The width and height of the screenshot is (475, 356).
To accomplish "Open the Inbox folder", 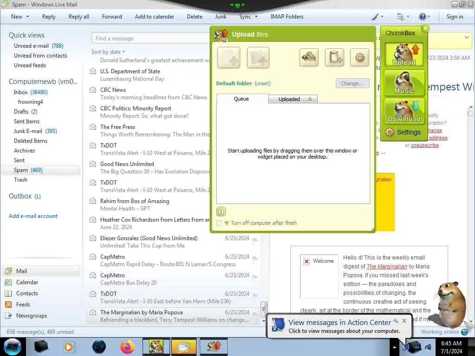I will coord(31,92).
